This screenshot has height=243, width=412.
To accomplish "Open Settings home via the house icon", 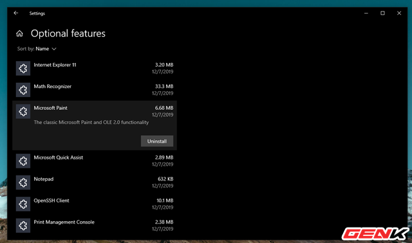I will coord(19,33).
